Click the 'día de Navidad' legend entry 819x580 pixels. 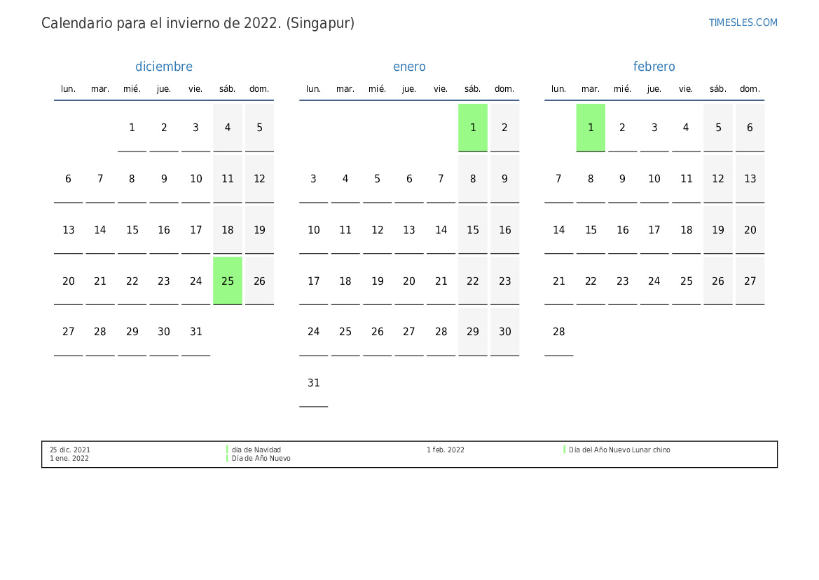point(256,450)
